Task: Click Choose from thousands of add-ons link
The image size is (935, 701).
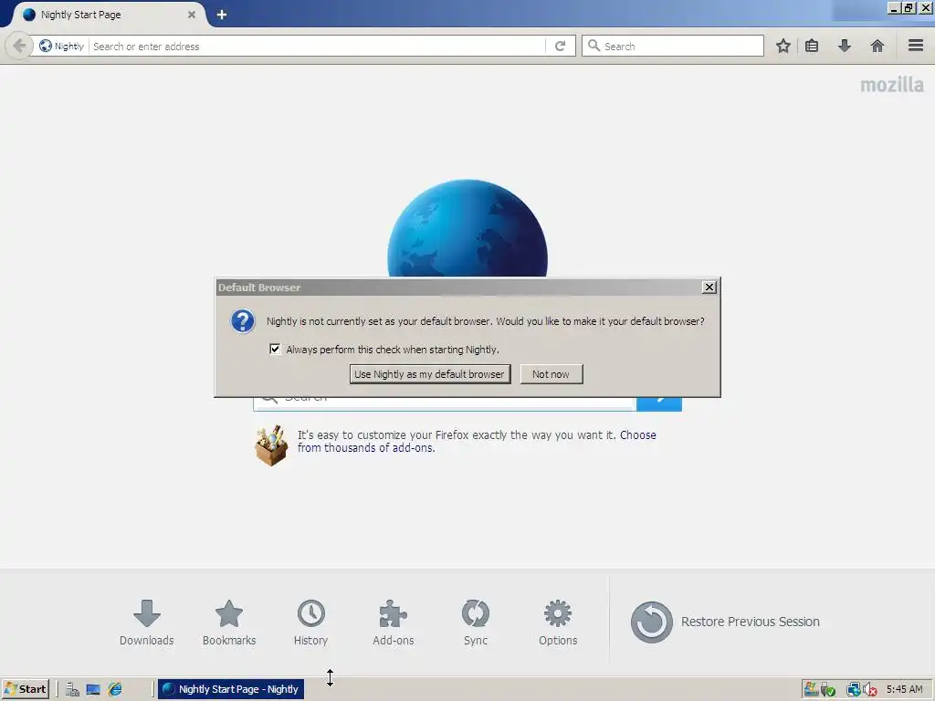Action: pos(477,441)
